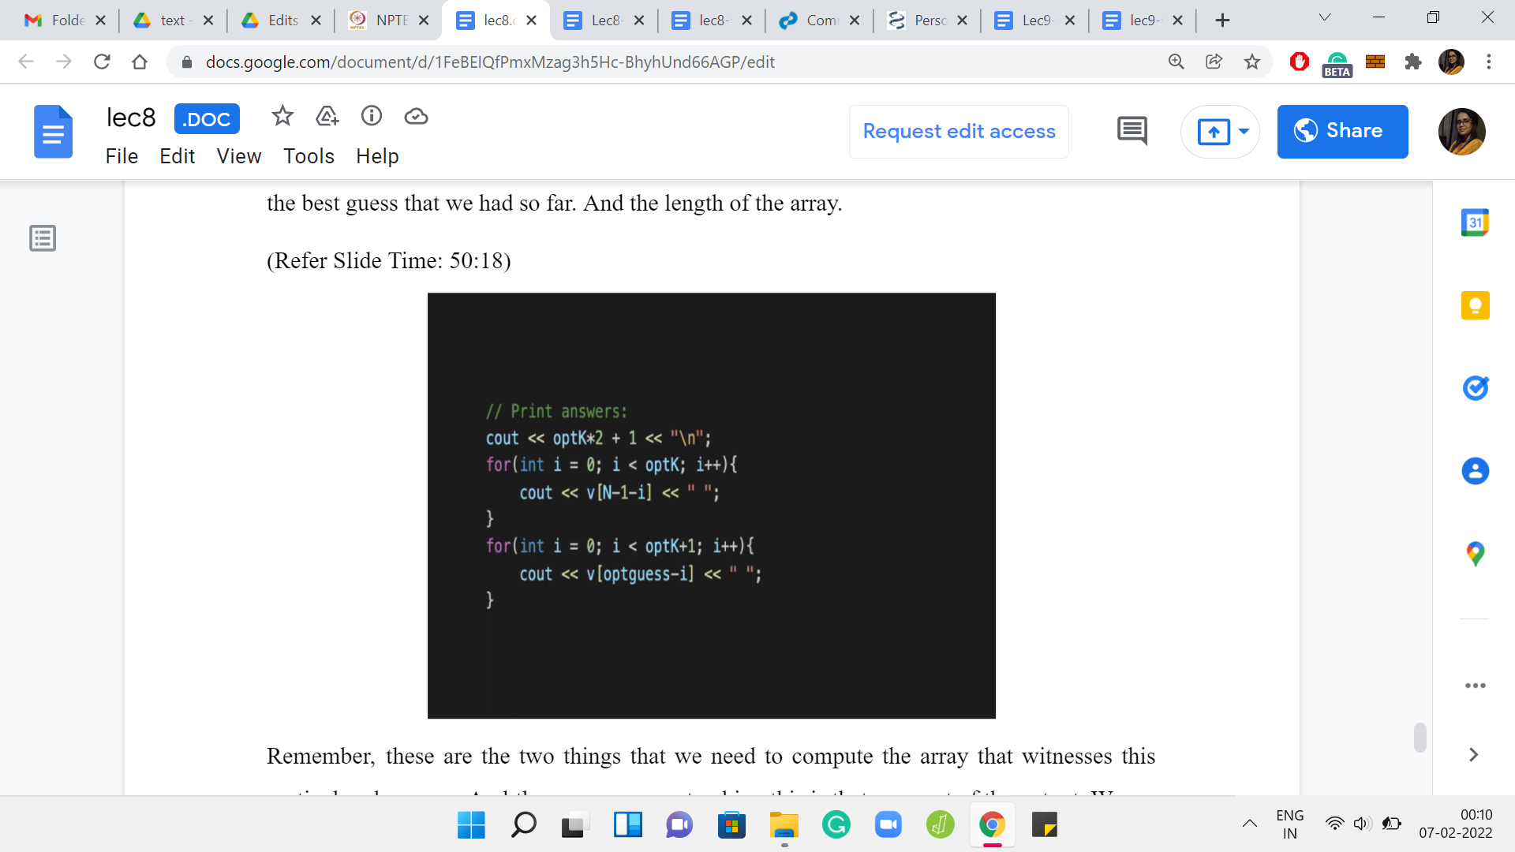
Task: Collapse side panel with arrow
Action: coord(1473,755)
